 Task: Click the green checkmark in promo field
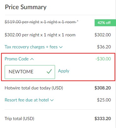click(x=49, y=71)
